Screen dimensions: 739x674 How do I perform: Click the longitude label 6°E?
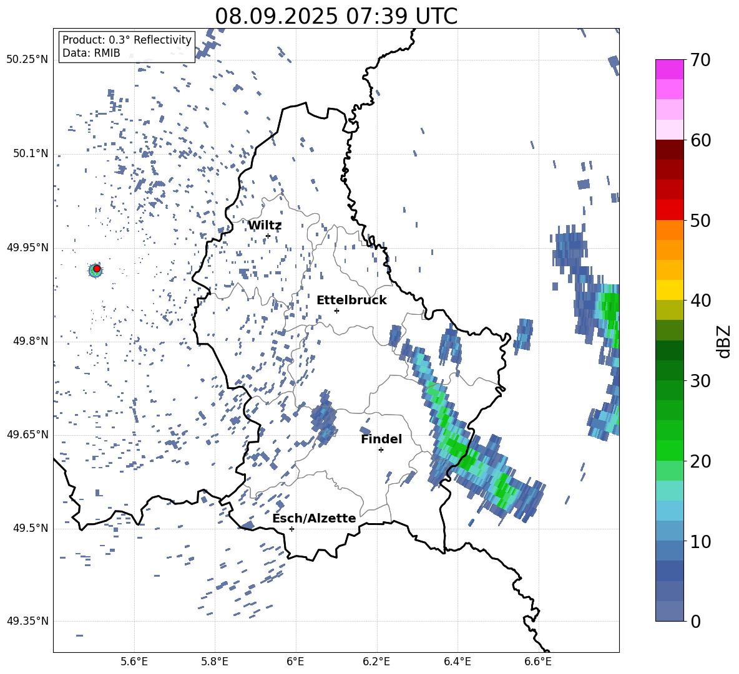pos(295,662)
